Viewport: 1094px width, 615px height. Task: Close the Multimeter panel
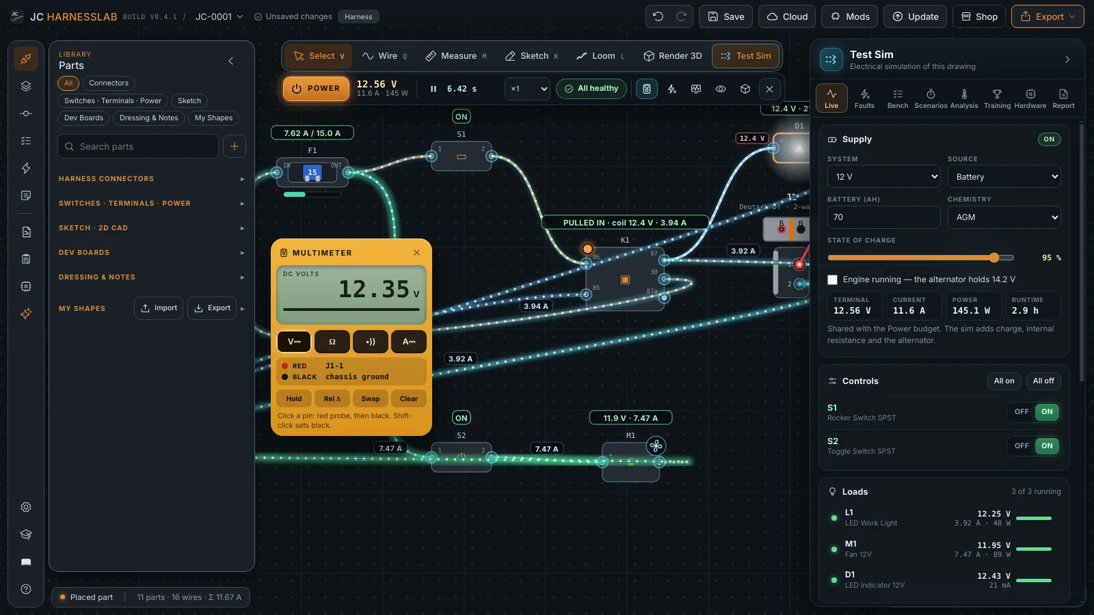416,253
